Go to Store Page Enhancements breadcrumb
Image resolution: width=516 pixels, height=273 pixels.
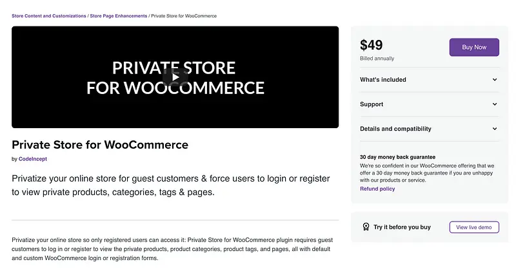[x=119, y=15]
